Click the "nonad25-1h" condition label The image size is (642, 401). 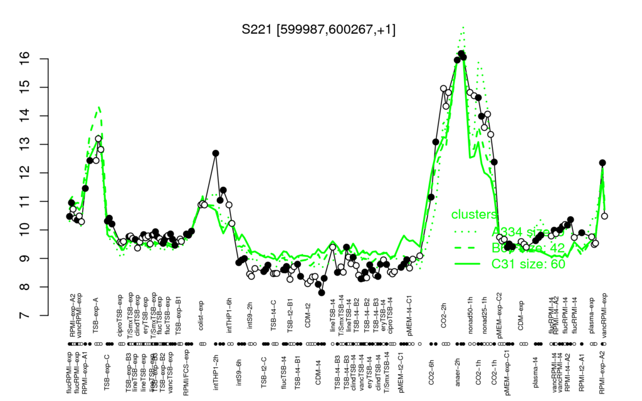[x=485, y=316]
